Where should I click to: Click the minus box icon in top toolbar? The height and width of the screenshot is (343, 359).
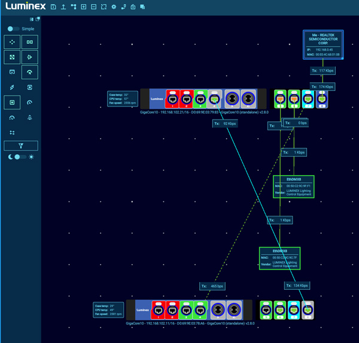94,7
